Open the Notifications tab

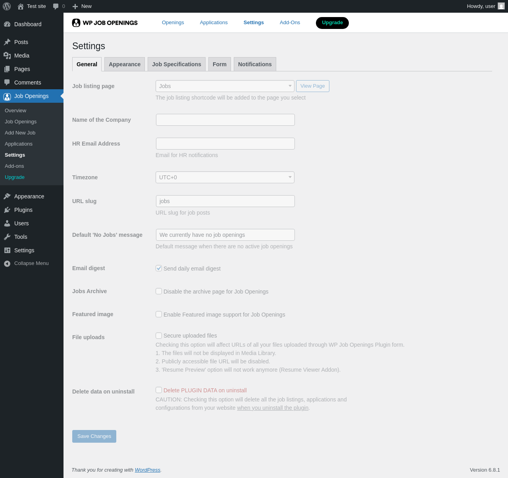point(255,64)
